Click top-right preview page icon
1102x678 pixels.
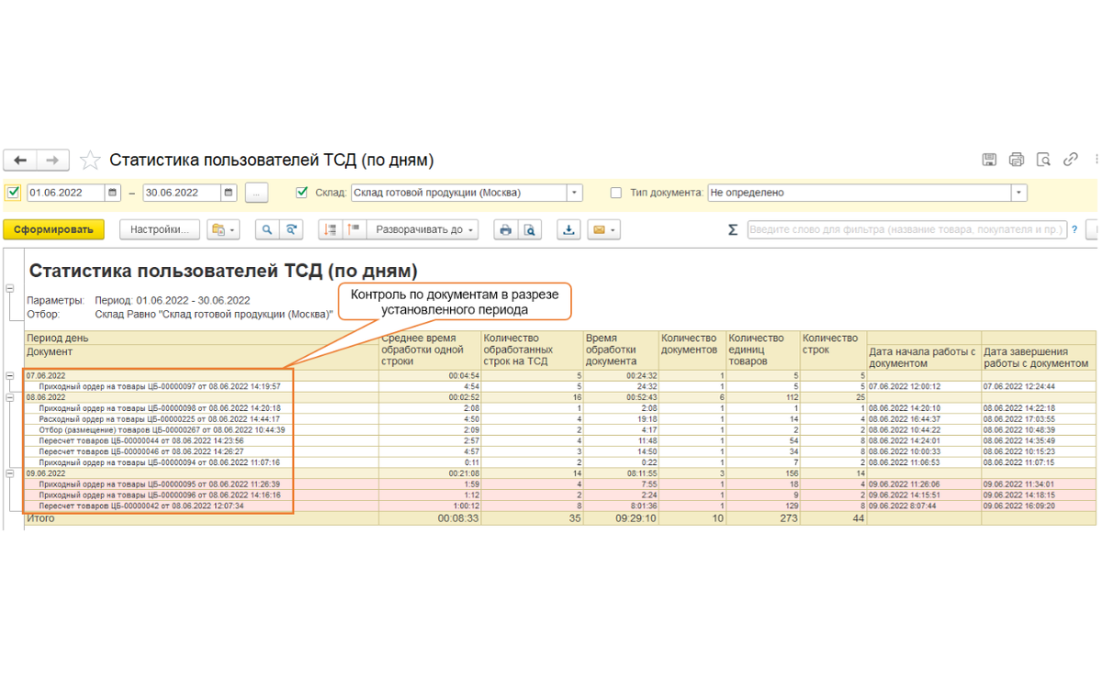(x=1043, y=160)
